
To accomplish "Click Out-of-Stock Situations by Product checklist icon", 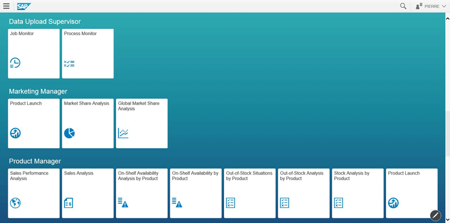I will click(x=231, y=203).
